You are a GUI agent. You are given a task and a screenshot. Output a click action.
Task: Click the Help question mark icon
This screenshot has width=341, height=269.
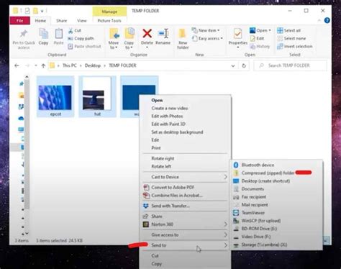327,20
